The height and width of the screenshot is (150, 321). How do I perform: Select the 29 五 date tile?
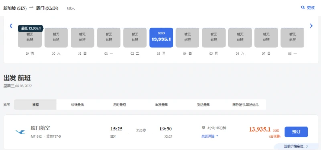pyautogui.click(x=30, y=38)
